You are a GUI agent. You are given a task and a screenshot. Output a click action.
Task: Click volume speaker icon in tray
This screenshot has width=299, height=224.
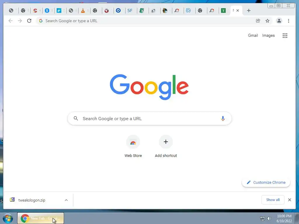pyautogui.click(x=269, y=218)
